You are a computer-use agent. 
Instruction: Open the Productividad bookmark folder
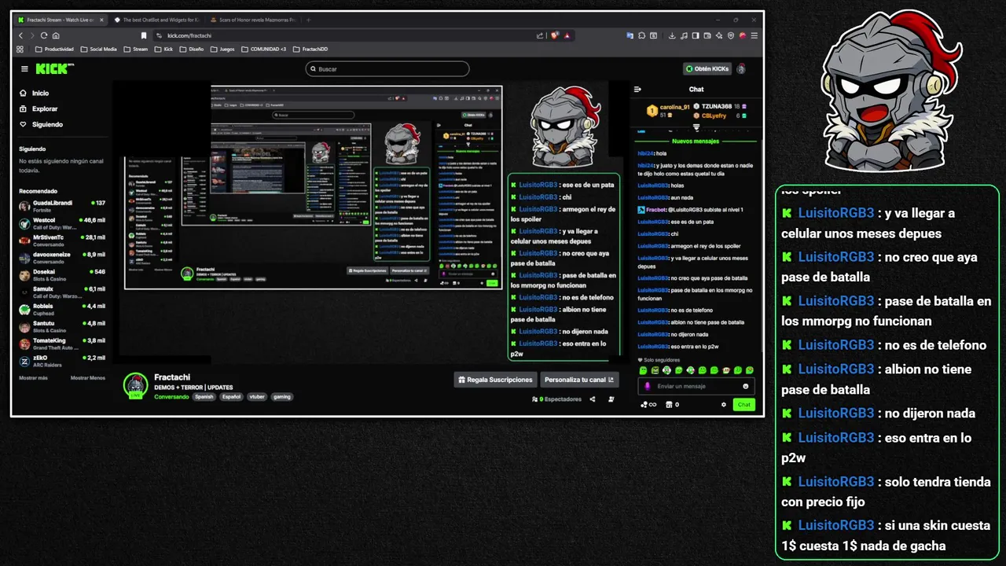point(55,49)
